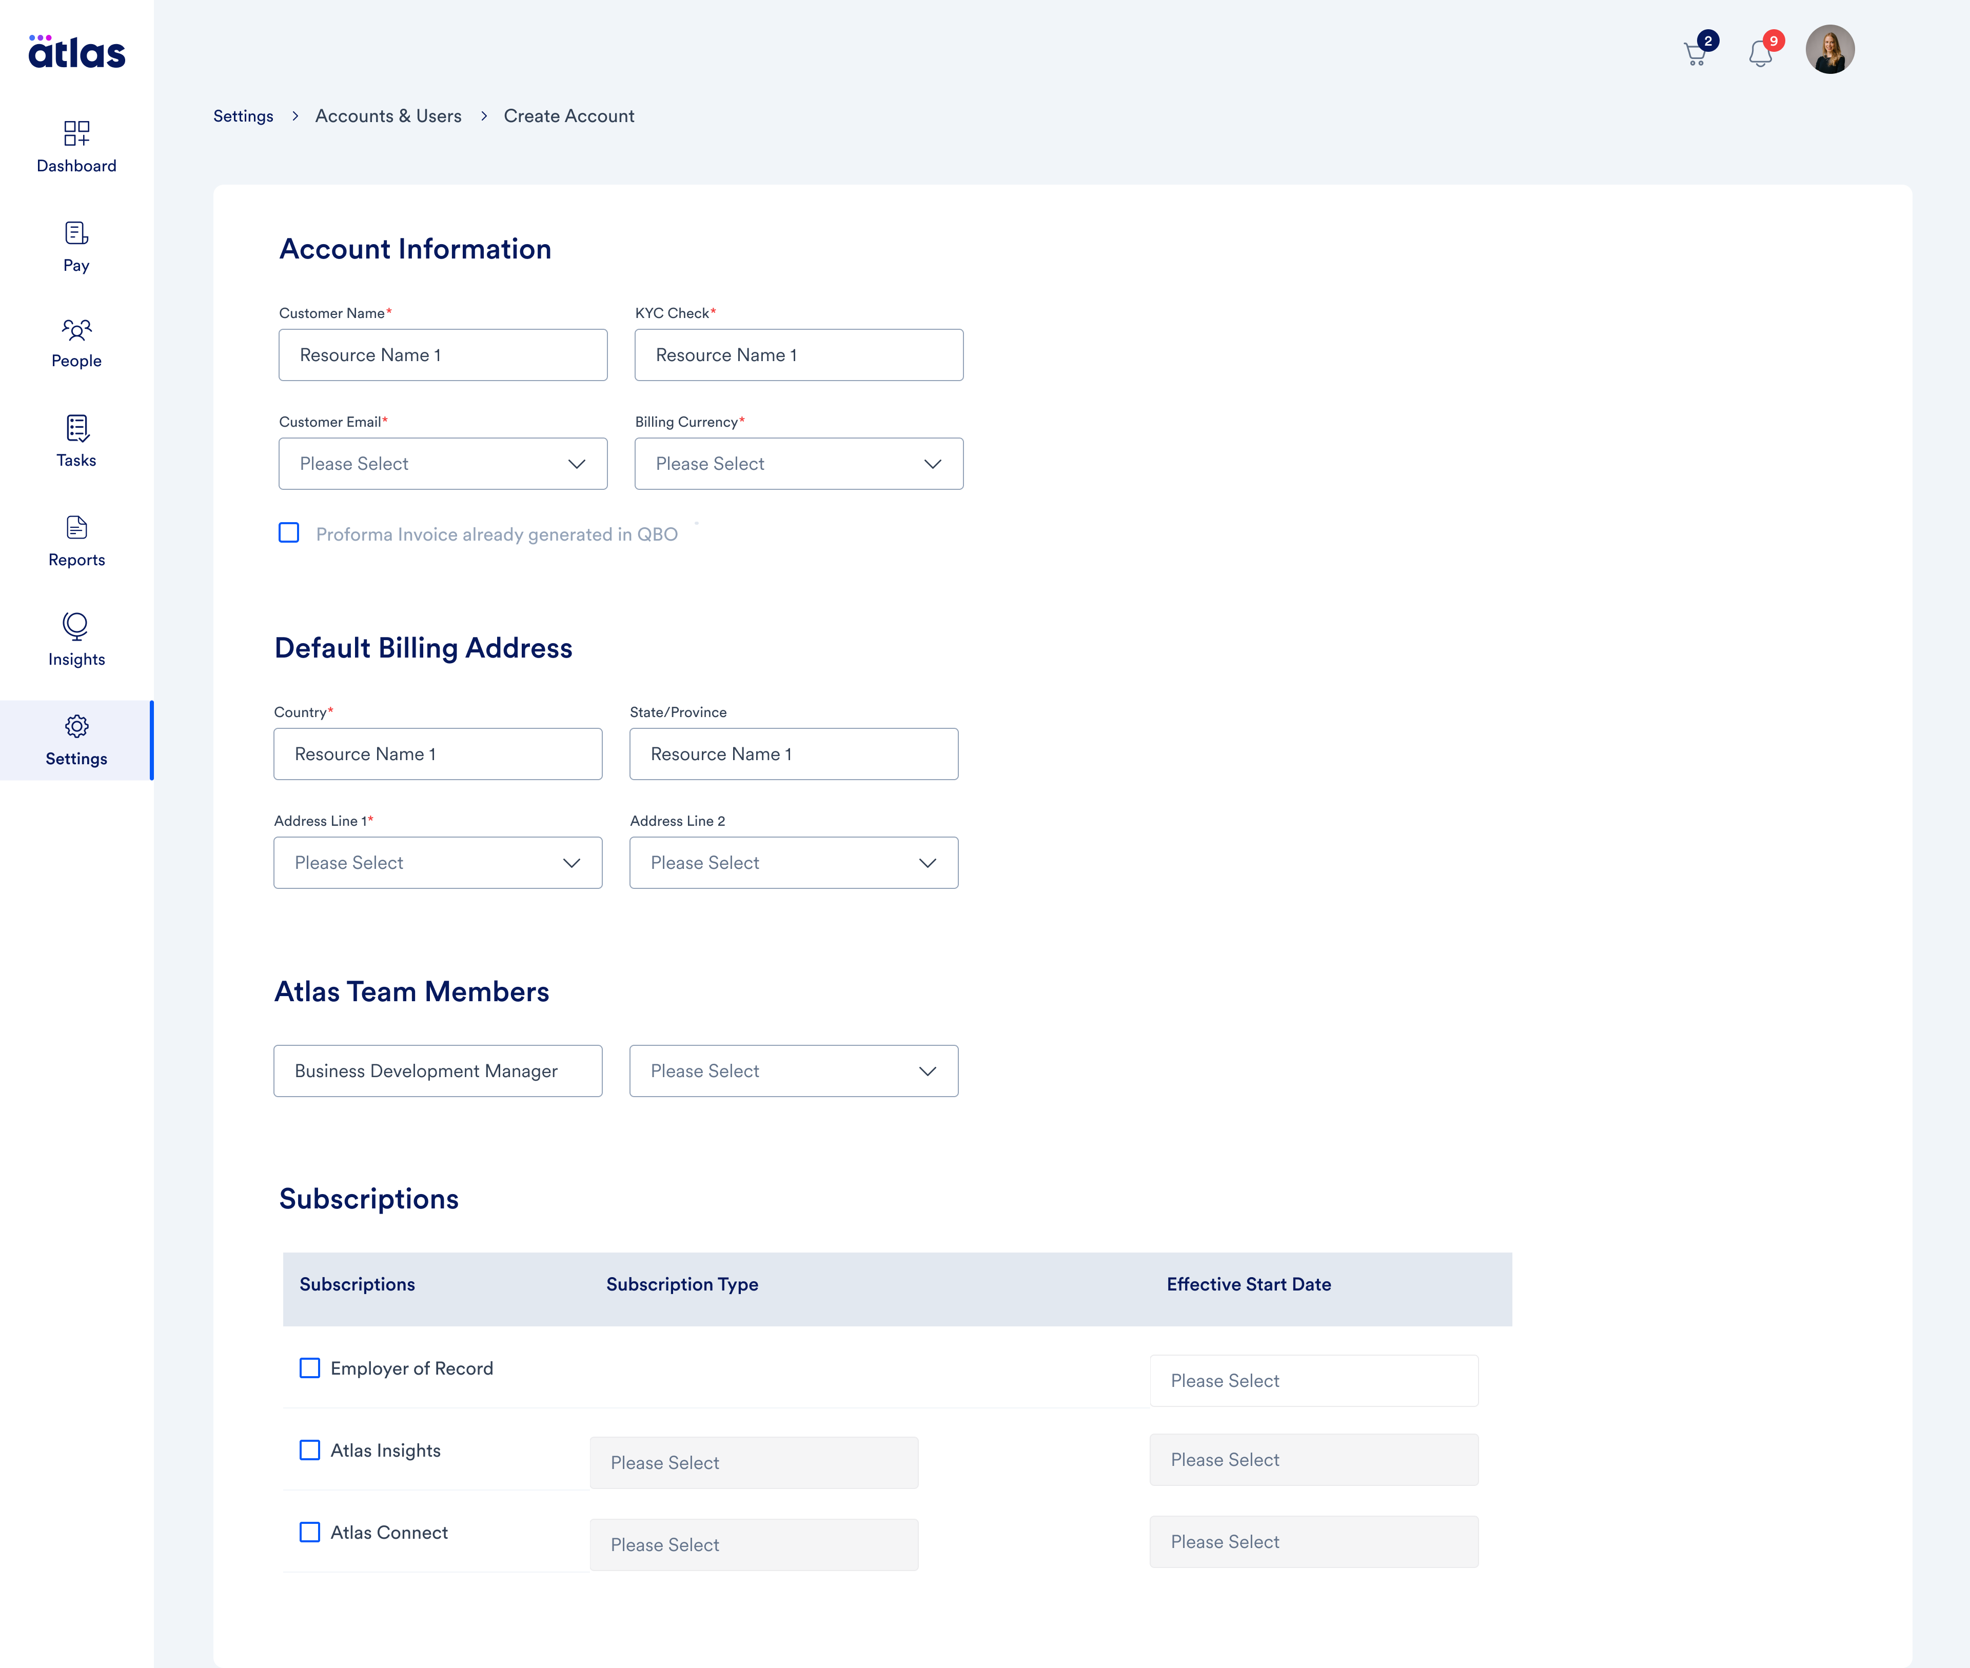Screen dimensions: 1970x1668
Task: Open Atlas Connect Effective Start Date selector
Action: tap(1314, 1542)
